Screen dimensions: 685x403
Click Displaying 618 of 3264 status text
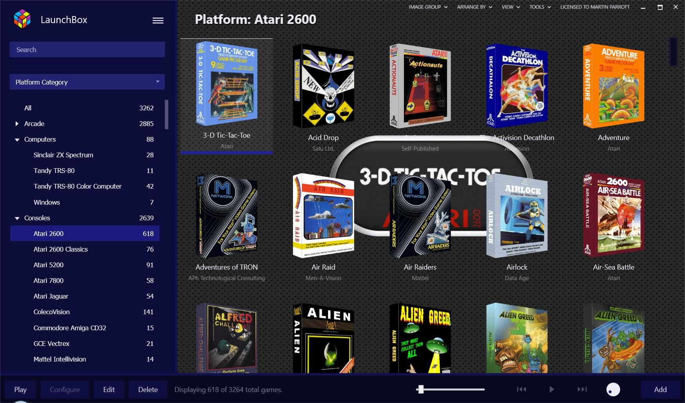[x=228, y=390]
